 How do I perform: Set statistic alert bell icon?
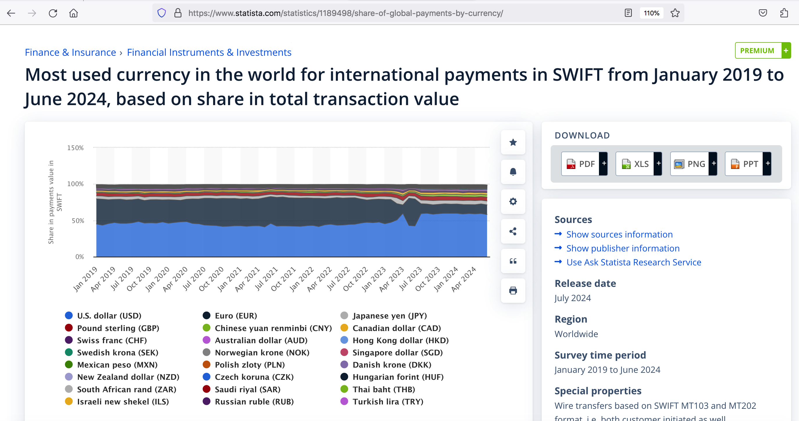pos(513,172)
